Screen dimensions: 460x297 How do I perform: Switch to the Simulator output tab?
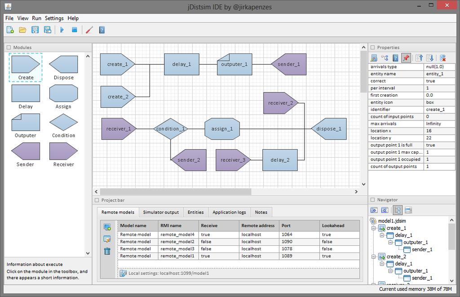[x=161, y=212]
